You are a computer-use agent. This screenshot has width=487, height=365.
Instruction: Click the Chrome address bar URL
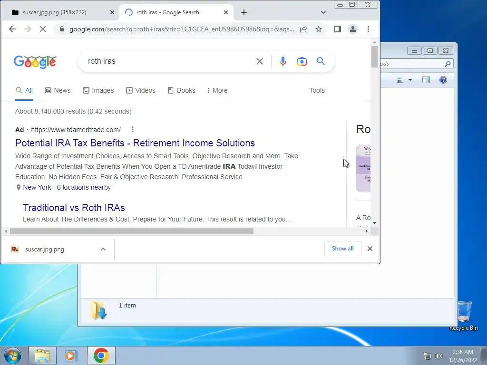pos(181,29)
